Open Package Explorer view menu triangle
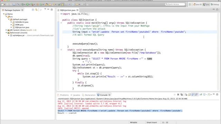This screenshot has width=221, height=124. pyautogui.click(x=45, y=9)
